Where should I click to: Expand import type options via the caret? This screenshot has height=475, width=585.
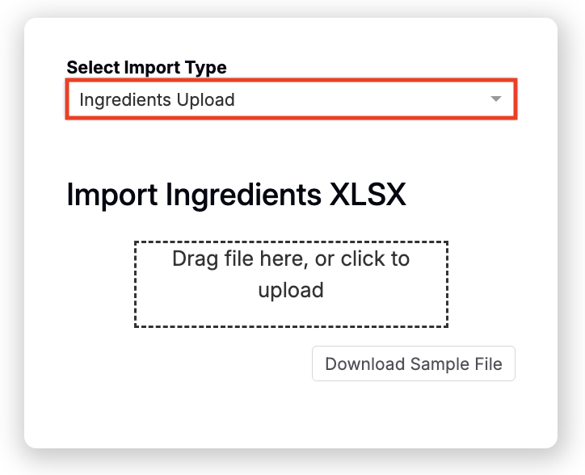496,99
